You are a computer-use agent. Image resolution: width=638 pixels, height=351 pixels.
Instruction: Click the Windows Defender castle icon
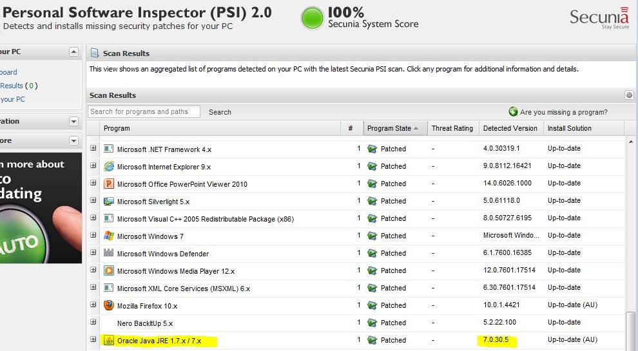(x=109, y=253)
